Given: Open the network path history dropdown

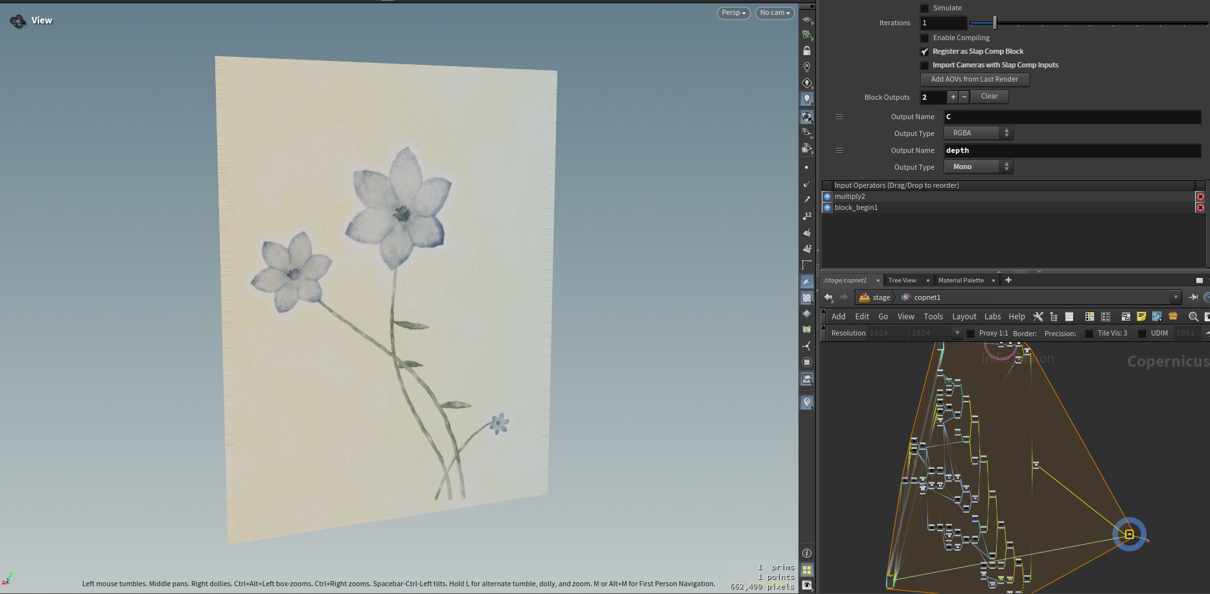Looking at the screenshot, I should pyautogui.click(x=1176, y=297).
